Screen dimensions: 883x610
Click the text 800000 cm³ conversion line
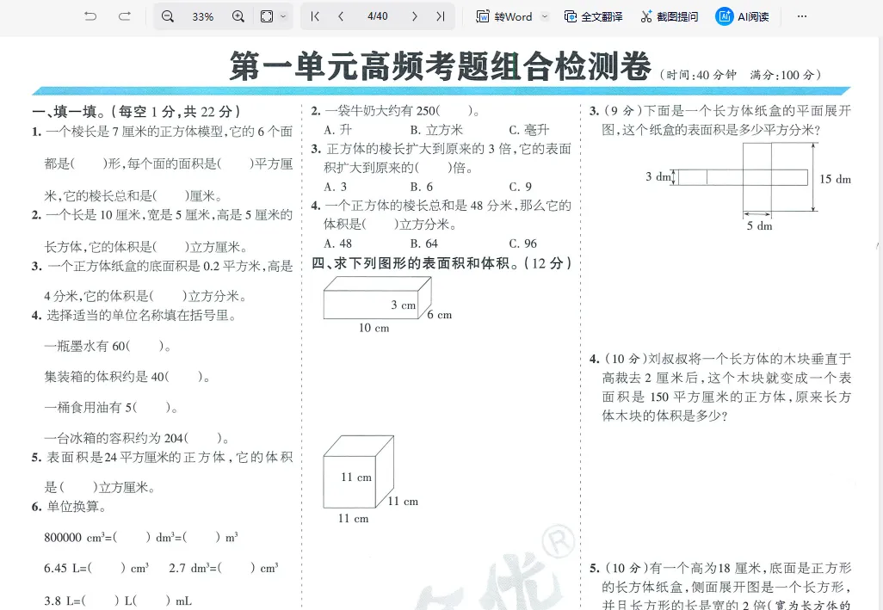(141, 538)
